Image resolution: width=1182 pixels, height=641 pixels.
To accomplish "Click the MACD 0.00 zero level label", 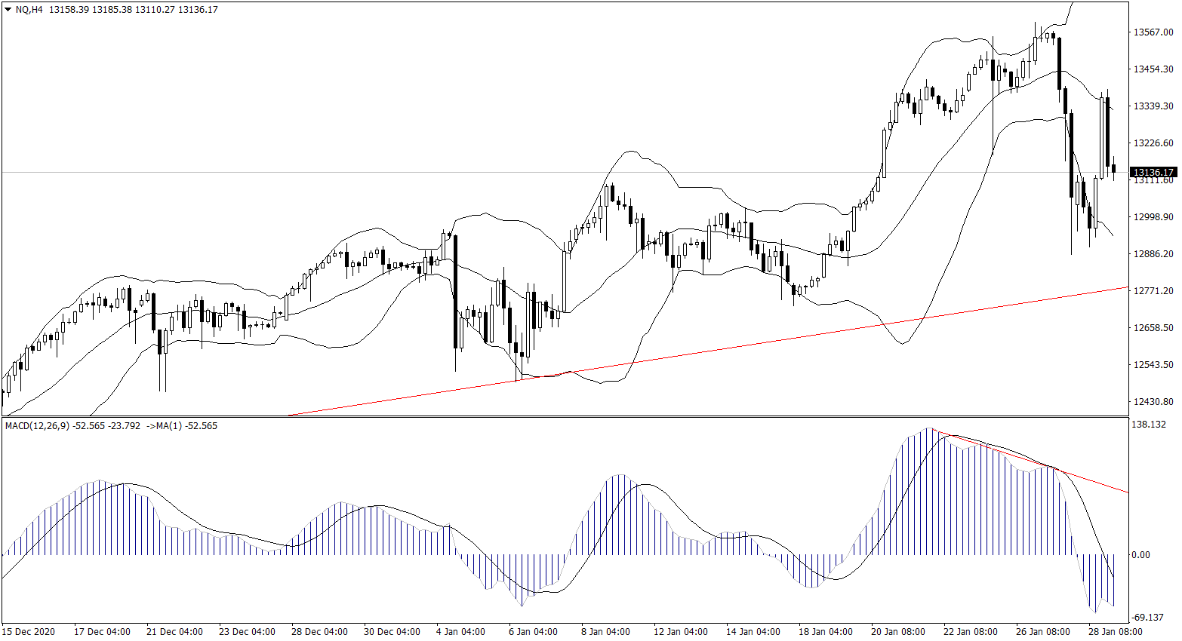I will point(1141,555).
